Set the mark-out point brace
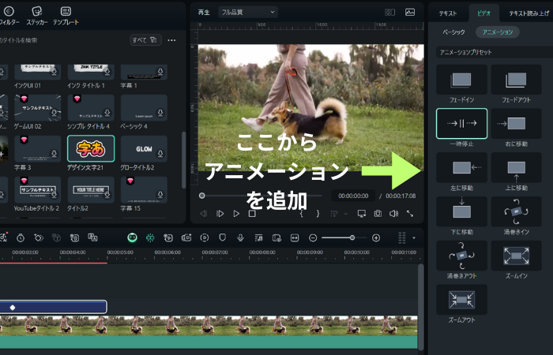 point(318,214)
